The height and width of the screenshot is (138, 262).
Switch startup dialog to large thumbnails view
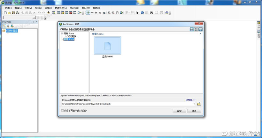click(200, 29)
